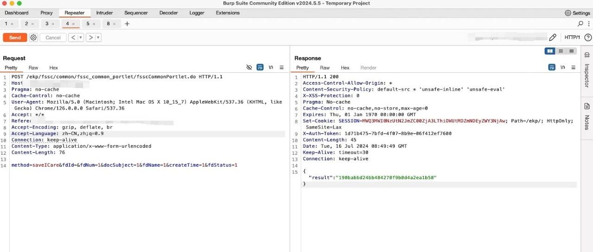Click the Content-Length: 76 header

point(38,152)
